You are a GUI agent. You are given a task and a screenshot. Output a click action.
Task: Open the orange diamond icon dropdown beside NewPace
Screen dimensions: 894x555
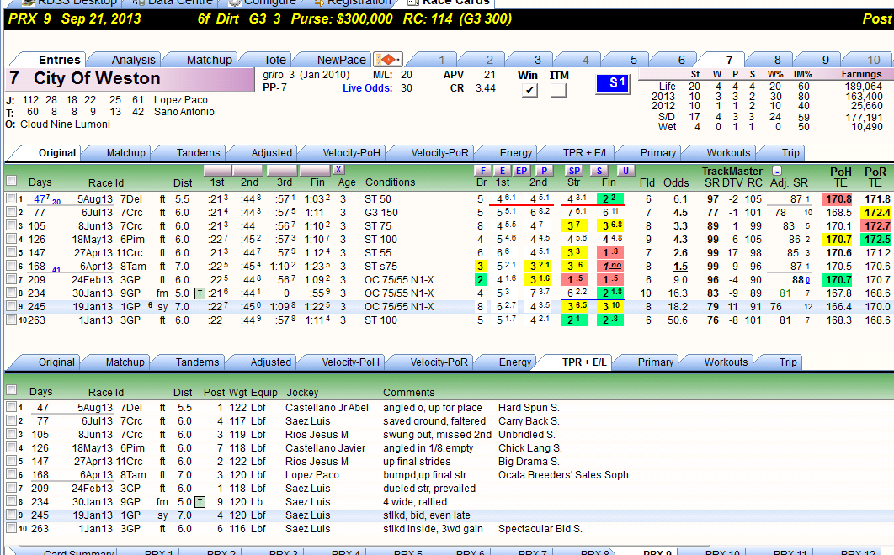(x=388, y=59)
